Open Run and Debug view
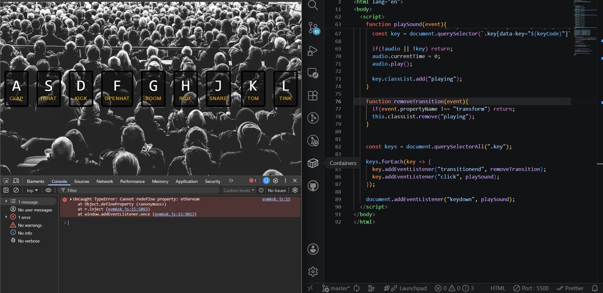 click(313, 51)
